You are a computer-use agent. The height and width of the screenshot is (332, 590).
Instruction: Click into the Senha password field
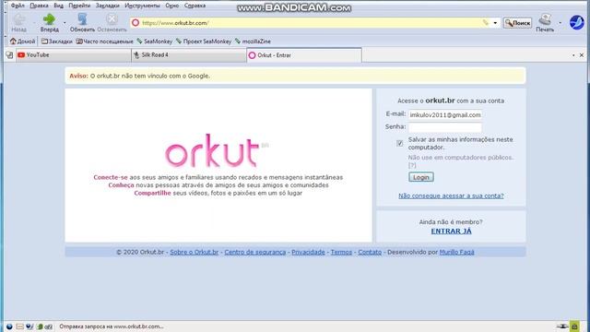point(445,127)
